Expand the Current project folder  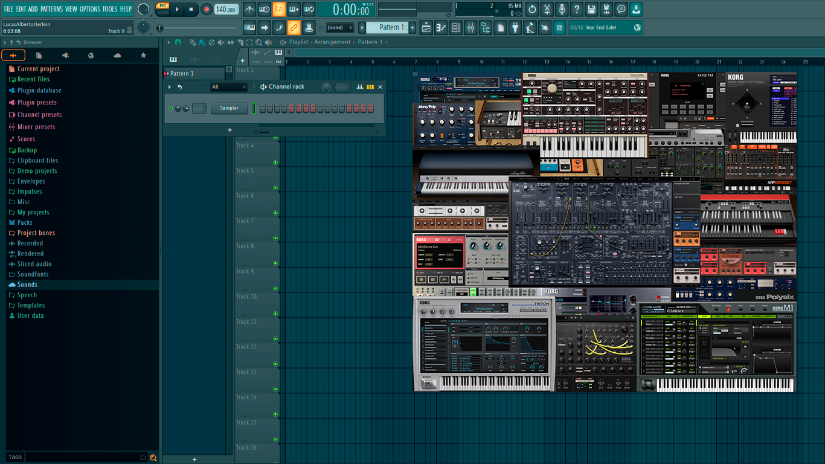[x=34, y=69]
